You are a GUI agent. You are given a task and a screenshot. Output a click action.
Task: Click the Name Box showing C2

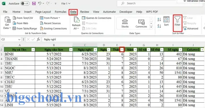9,39
